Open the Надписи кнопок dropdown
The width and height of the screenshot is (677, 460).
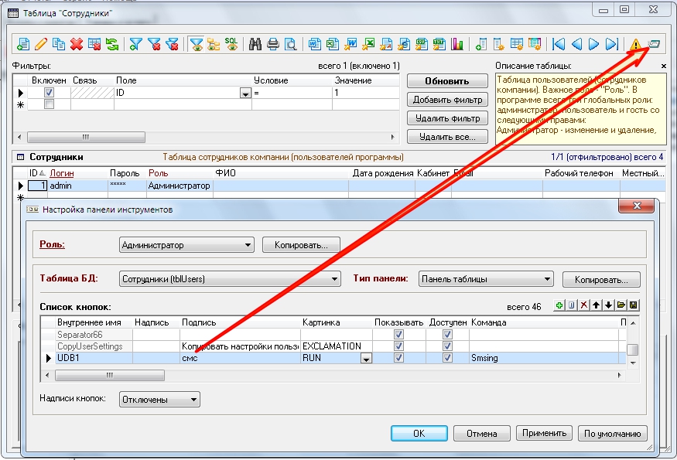pyautogui.click(x=193, y=400)
